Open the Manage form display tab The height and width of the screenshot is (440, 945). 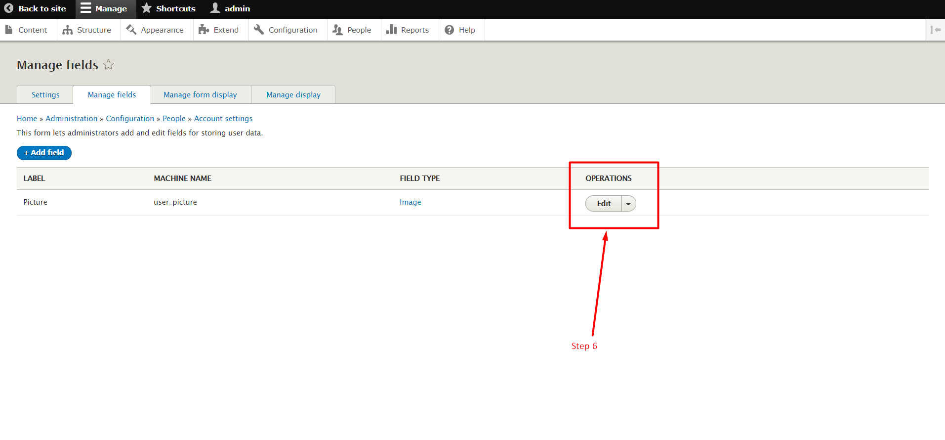[200, 94]
